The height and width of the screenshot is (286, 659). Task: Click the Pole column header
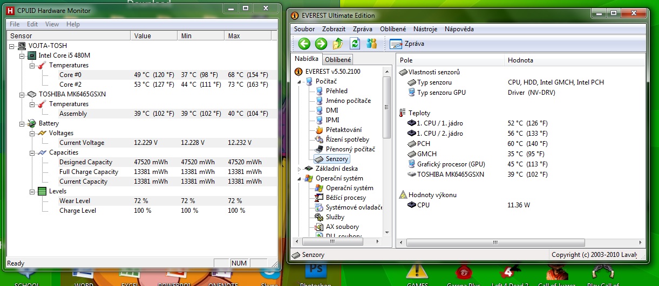coord(450,60)
